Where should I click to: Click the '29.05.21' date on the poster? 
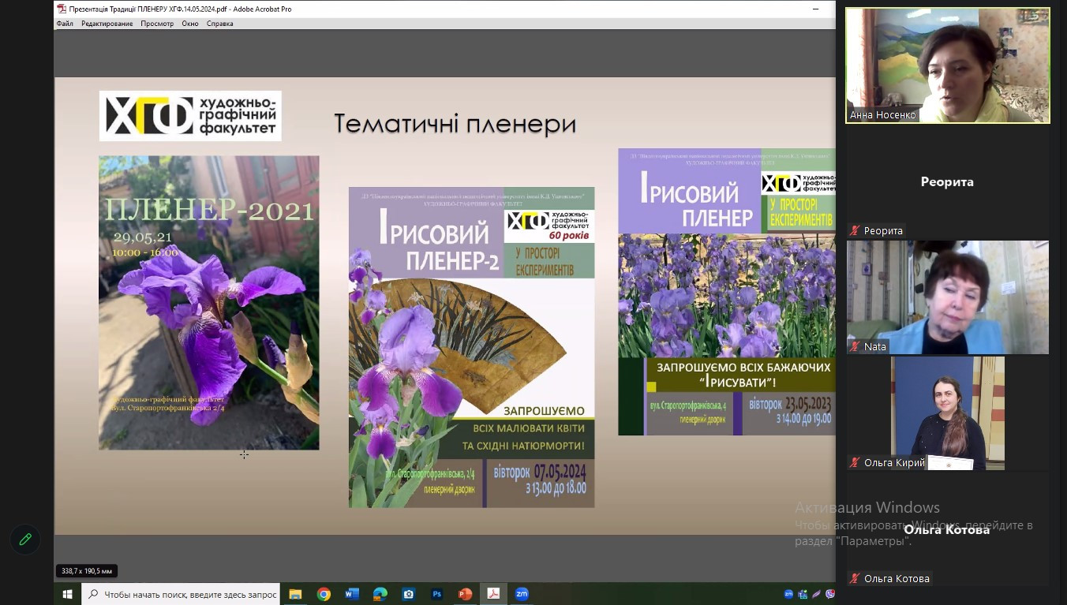[x=143, y=237]
